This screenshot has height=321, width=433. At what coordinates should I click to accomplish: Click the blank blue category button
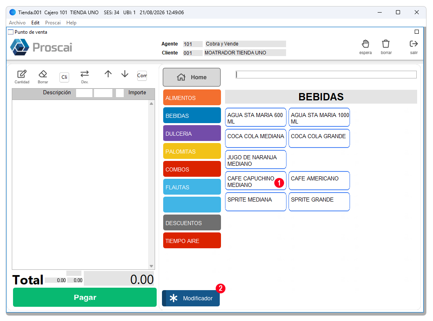pos(192,205)
